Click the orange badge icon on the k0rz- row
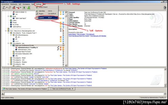 point(63,50)
